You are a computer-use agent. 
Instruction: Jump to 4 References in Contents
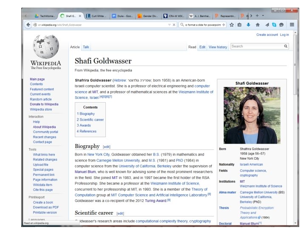tap(86, 131)
